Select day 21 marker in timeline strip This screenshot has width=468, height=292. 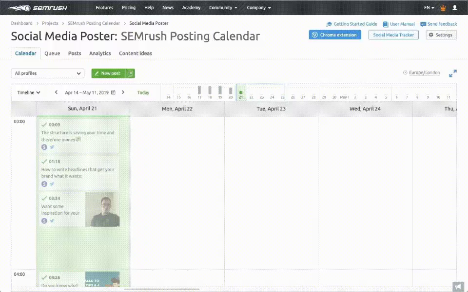pos(241,92)
